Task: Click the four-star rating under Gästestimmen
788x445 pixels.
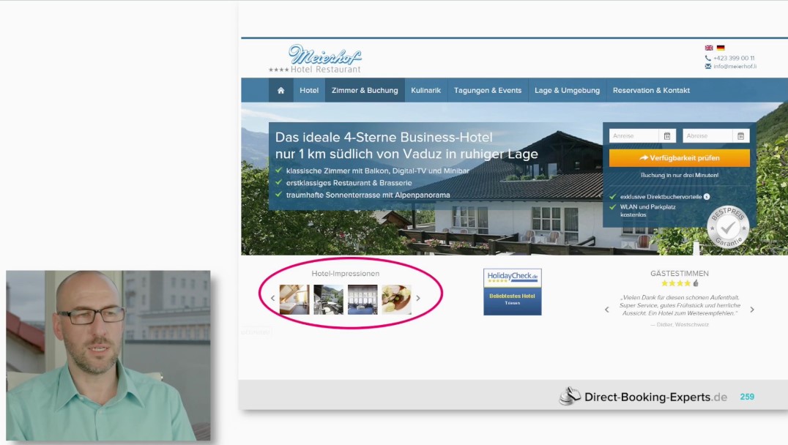Action: coord(675,283)
